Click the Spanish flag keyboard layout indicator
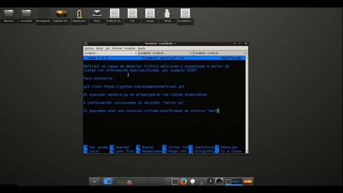This screenshot has height=193, width=343. tap(248, 182)
